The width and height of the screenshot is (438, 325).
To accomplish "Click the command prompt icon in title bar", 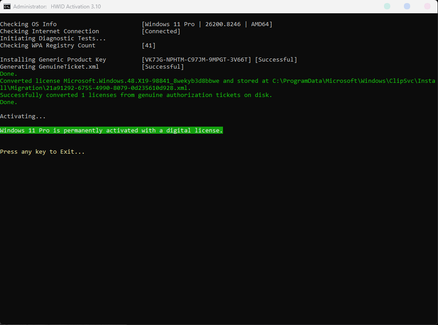I will tap(7, 7).
